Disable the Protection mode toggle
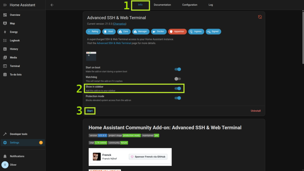304x171 pixels. [x=178, y=98]
